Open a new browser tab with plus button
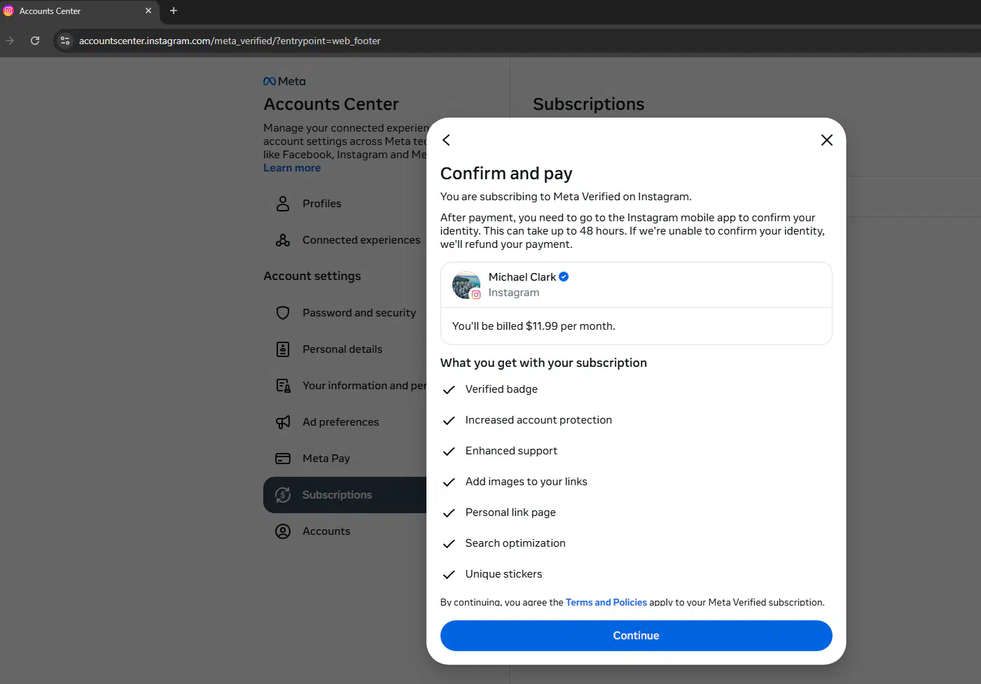 [174, 11]
